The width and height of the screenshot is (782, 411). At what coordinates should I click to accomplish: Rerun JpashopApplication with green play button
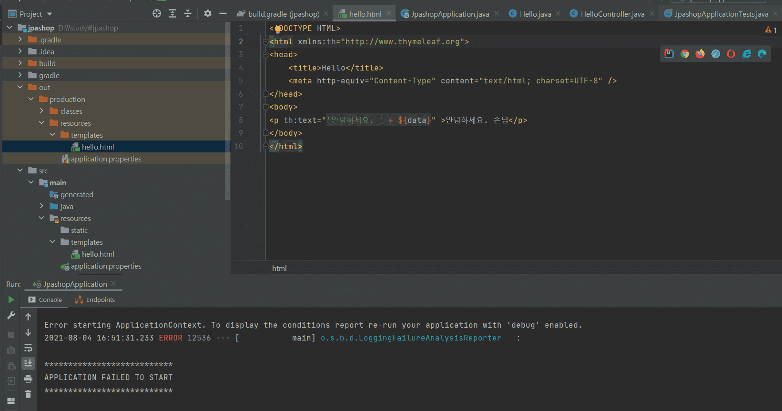click(11, 300)
